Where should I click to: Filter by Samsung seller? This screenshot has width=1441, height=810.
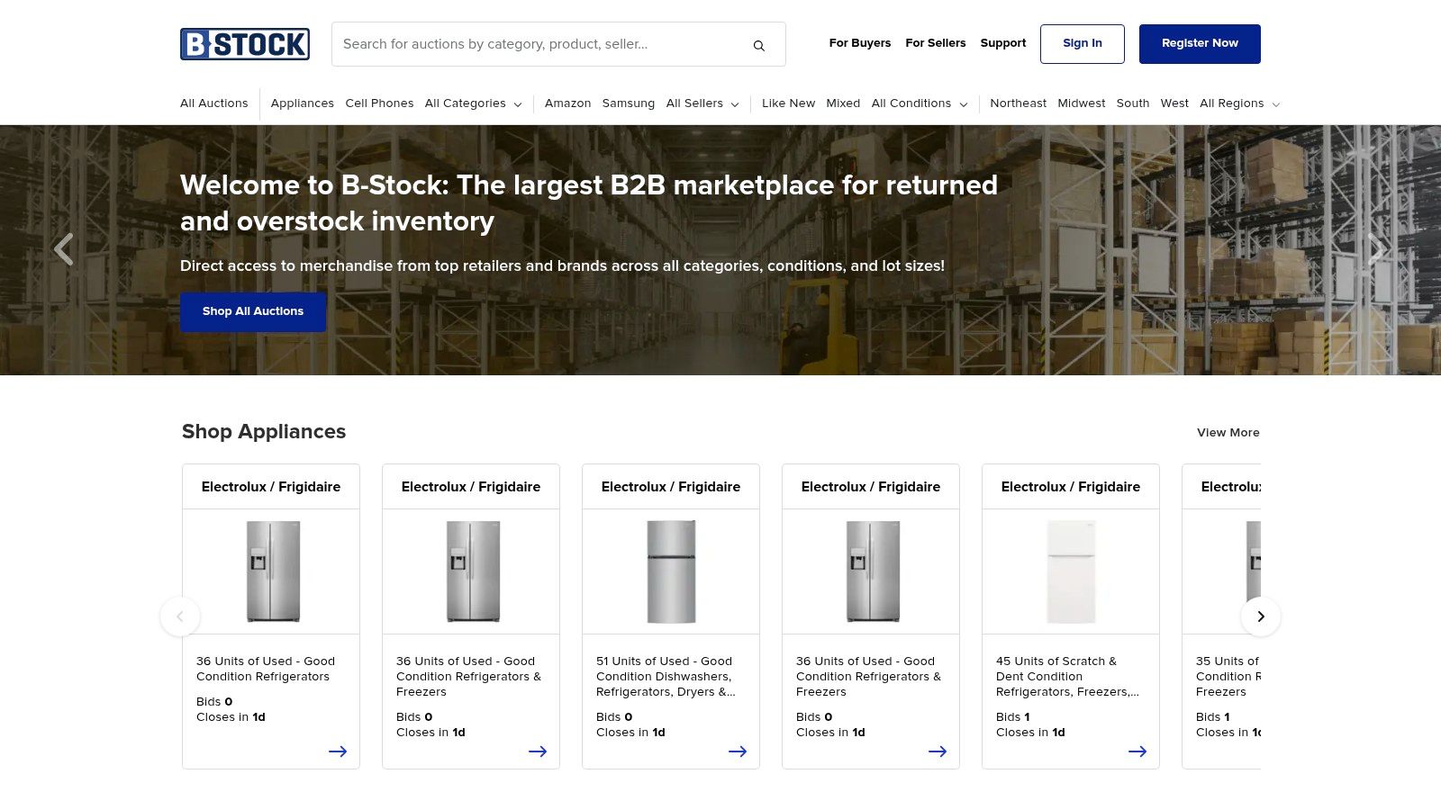(x=629, y=103)
